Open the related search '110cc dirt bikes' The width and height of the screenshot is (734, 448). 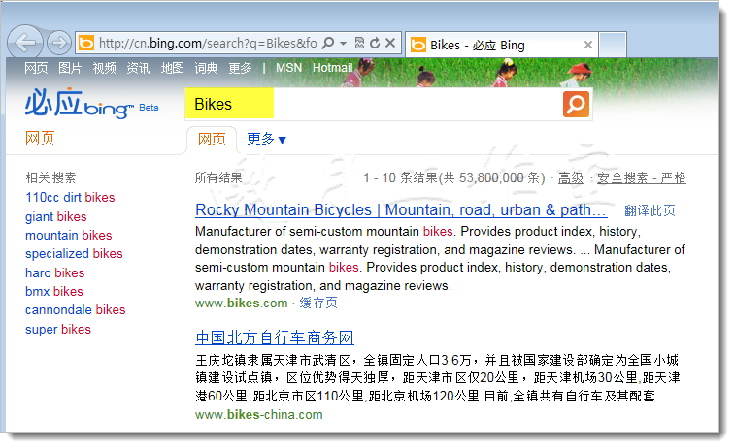click(70, 198)
